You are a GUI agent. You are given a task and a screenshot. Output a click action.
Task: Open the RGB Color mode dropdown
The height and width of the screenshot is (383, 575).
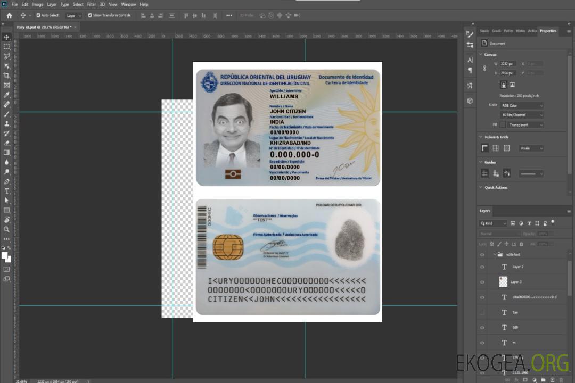tap(522, 105)
